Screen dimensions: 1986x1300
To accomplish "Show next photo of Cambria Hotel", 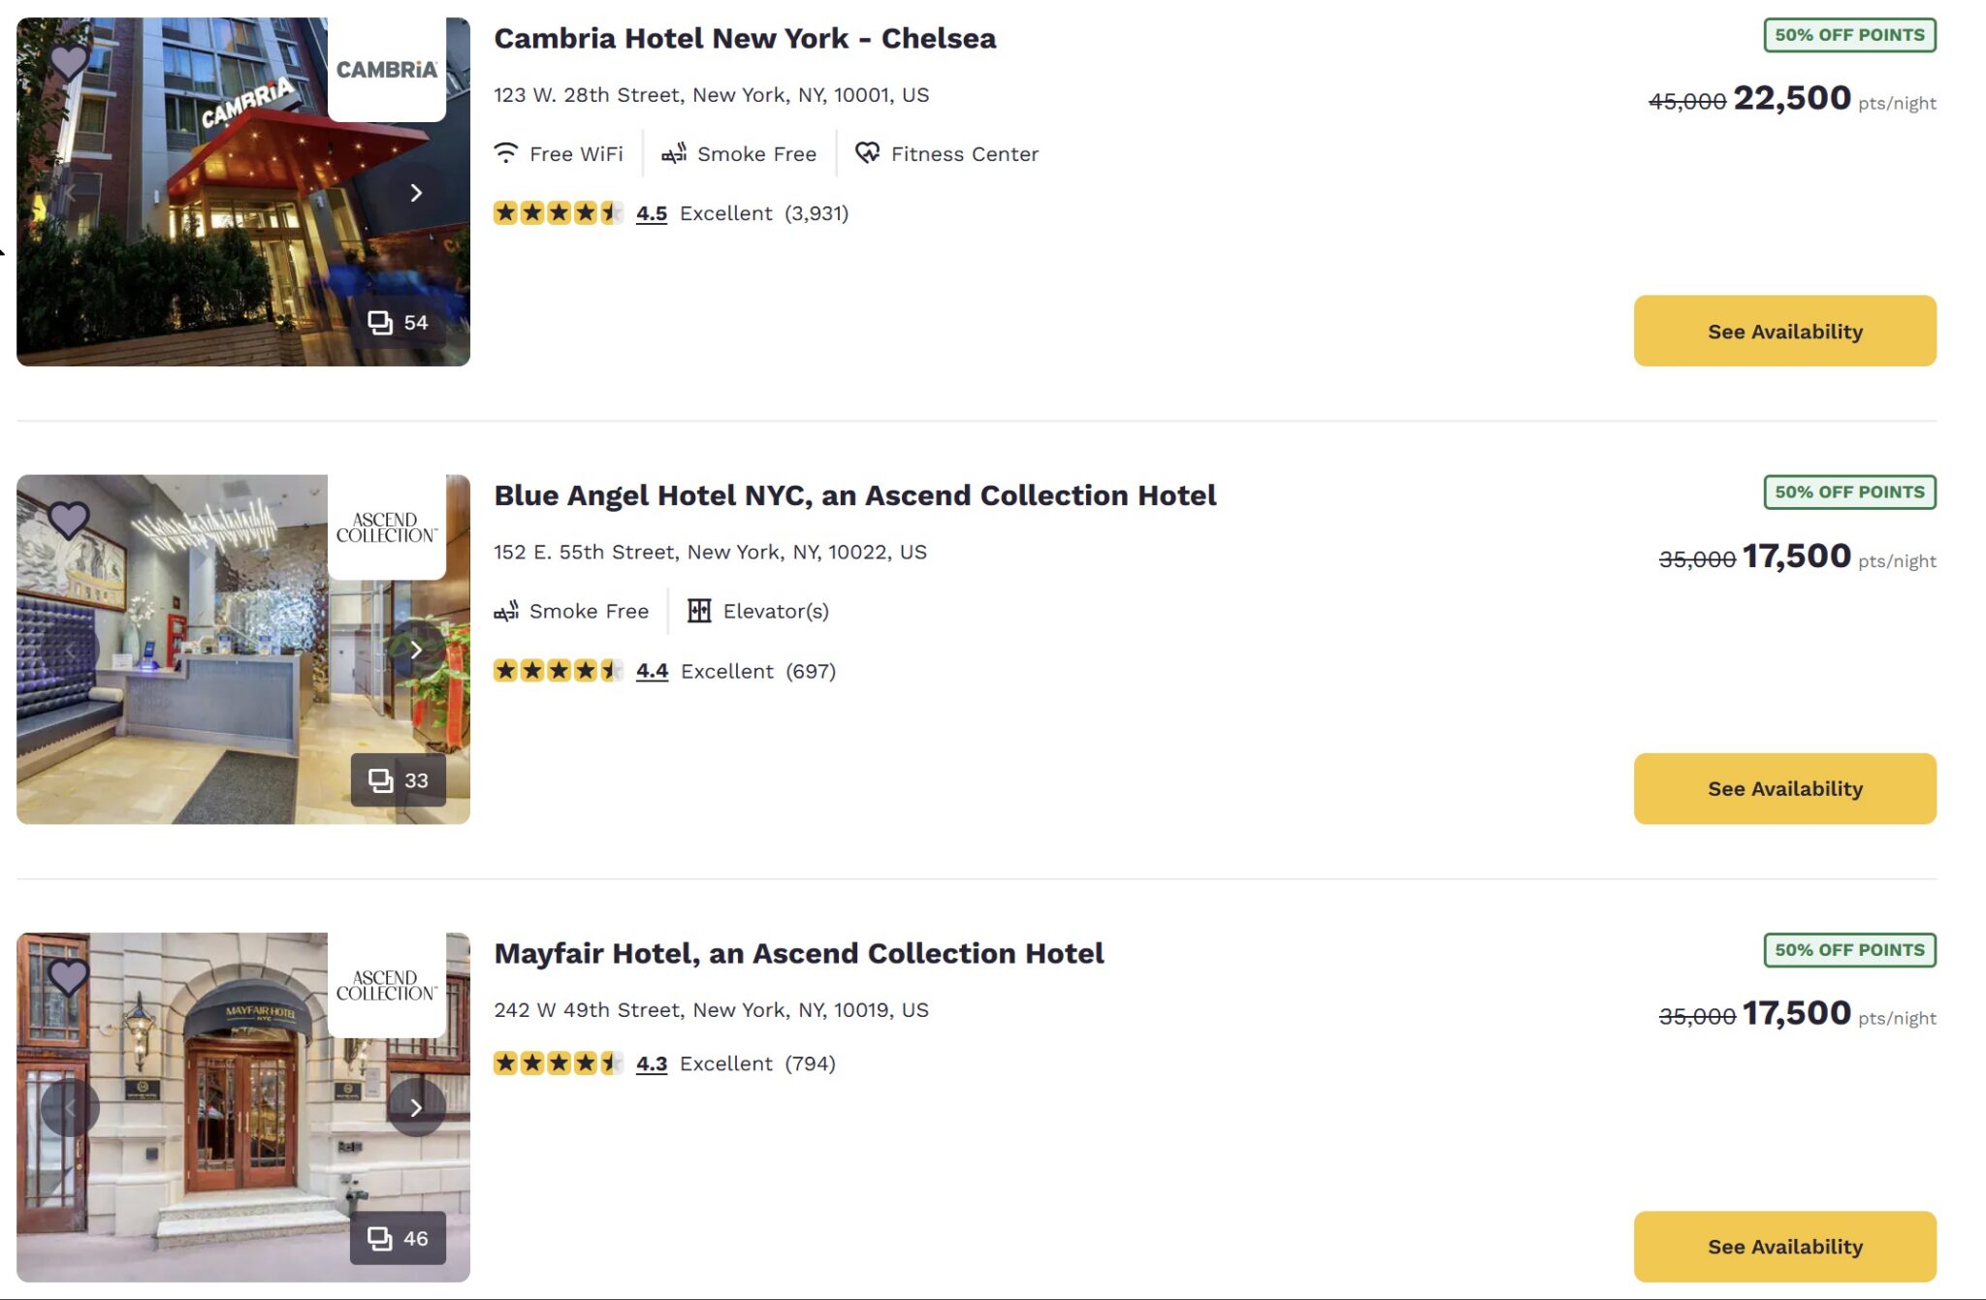I will pyautogui.click(x=416, y=193).
